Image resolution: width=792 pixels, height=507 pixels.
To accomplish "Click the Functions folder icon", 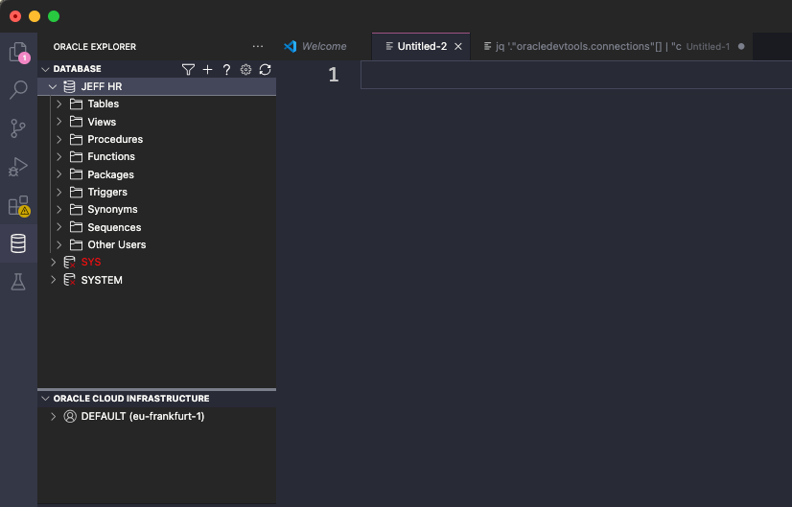I will (x=76, y=156).
